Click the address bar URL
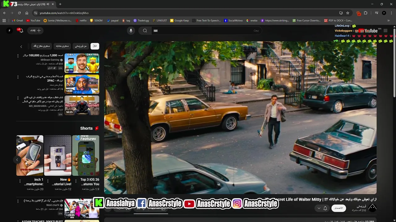 (x=64, y=13)
